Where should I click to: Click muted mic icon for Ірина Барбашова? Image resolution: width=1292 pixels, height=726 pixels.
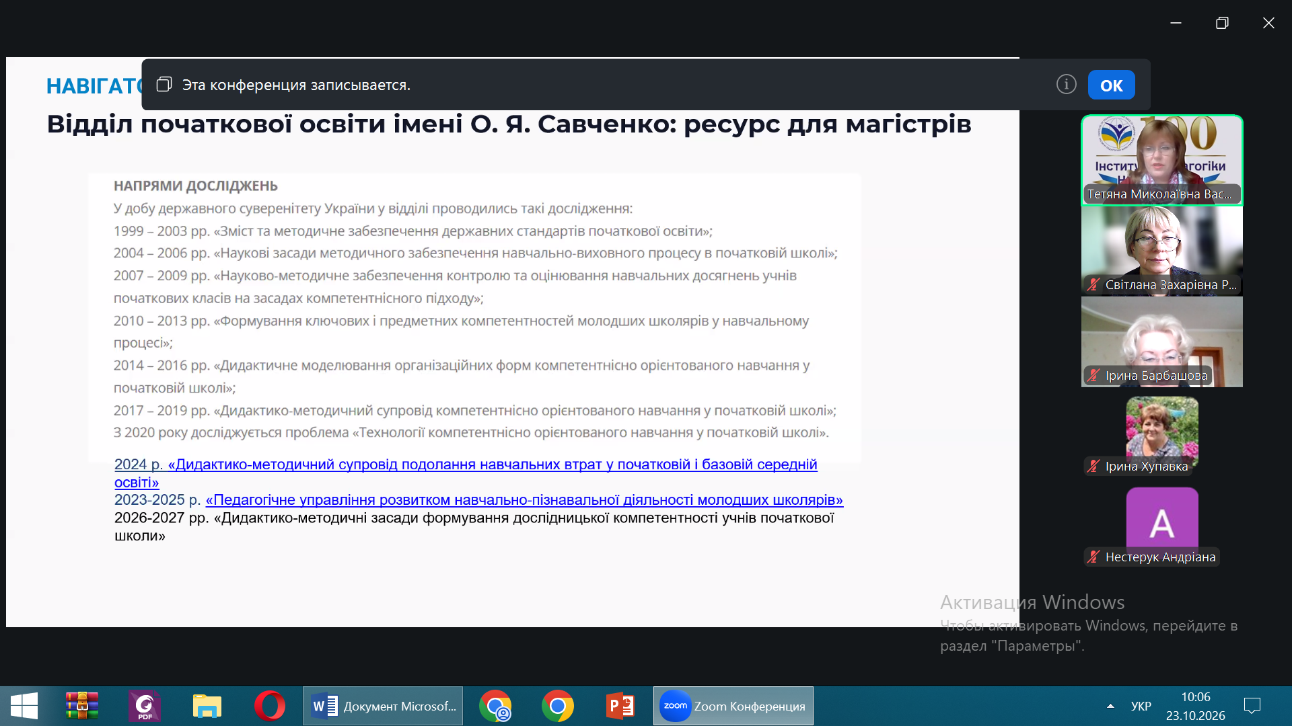tap(1093, 376)
